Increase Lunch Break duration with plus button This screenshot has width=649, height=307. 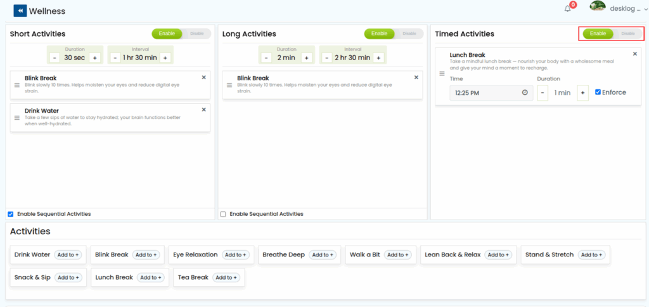pos(582,92)
